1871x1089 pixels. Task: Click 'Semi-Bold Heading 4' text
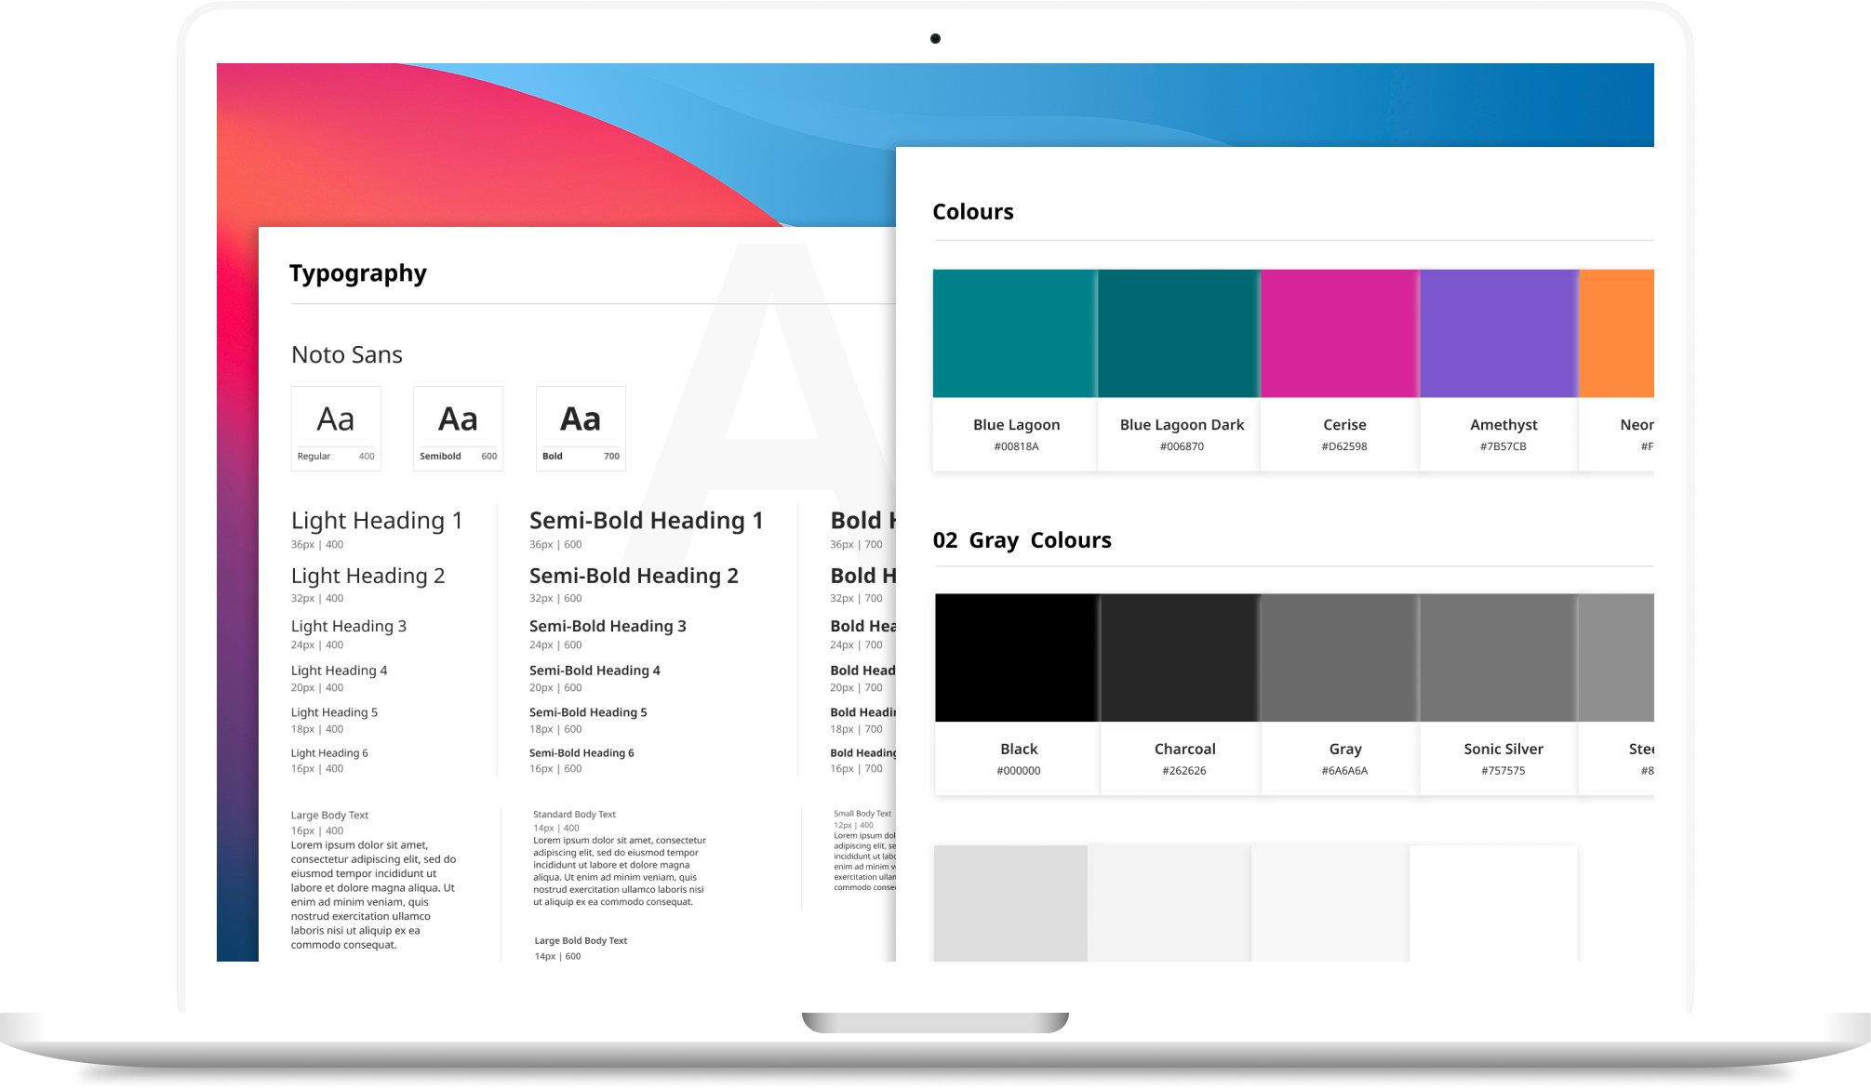click(x=595, y=671)
